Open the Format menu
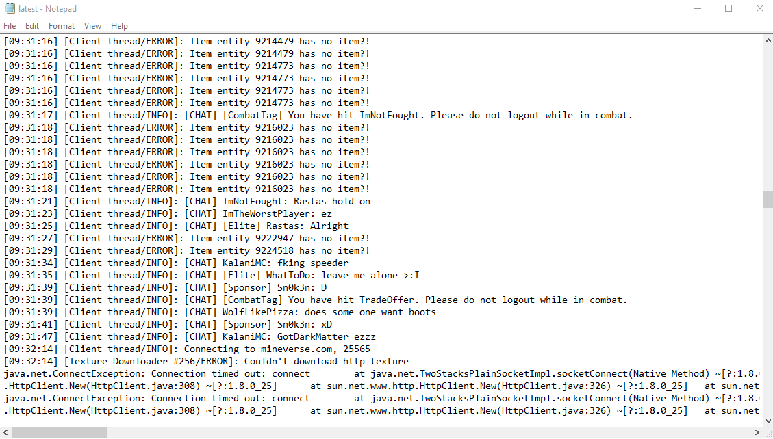Screen dimensions: 773x439 62,25
